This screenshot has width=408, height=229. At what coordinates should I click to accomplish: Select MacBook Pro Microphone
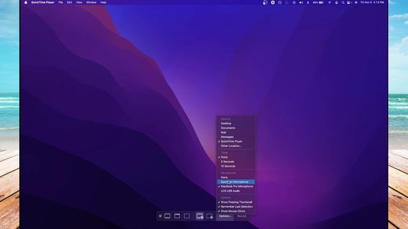(x=236, y=186)
